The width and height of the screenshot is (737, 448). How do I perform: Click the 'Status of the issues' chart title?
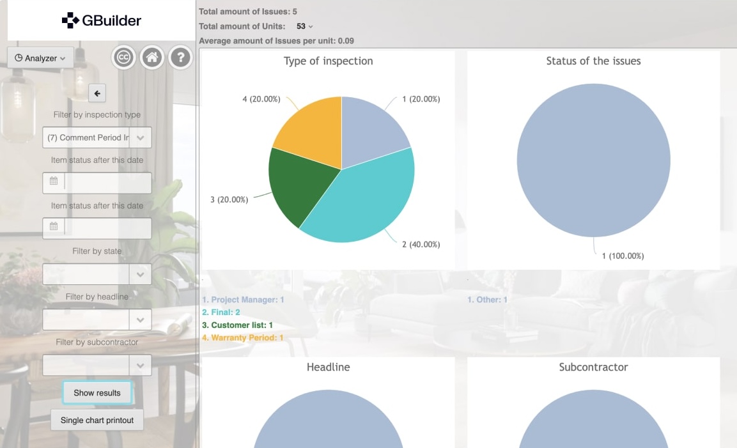(x=593, y=61)
